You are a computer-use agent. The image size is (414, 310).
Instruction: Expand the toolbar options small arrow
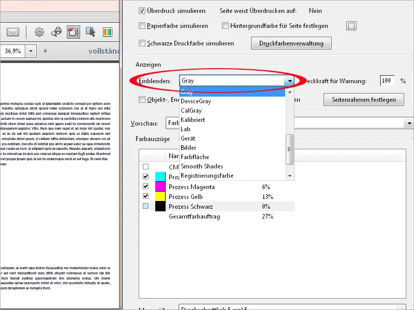[45, 51]
